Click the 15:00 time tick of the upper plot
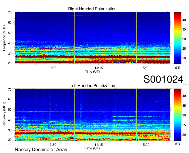 point(145,68)
